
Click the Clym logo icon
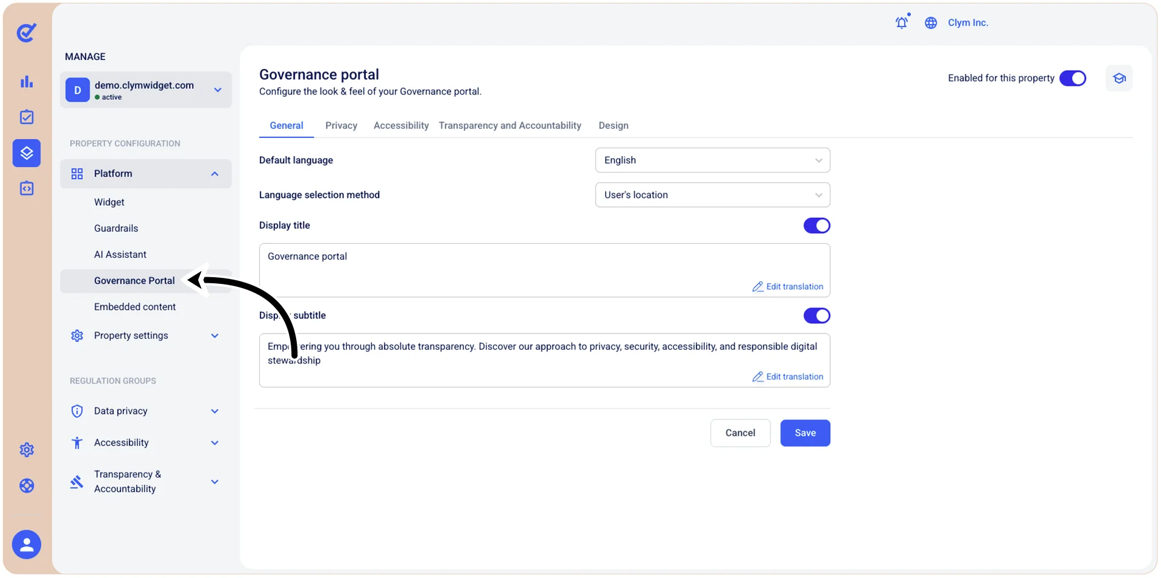pos(27,33)
